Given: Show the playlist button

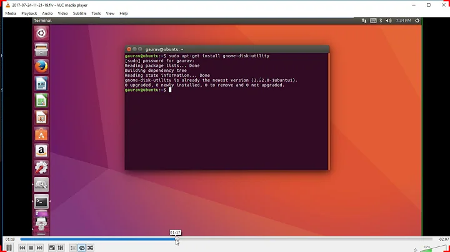Looking at the screenshot, I should click(73, 248).
